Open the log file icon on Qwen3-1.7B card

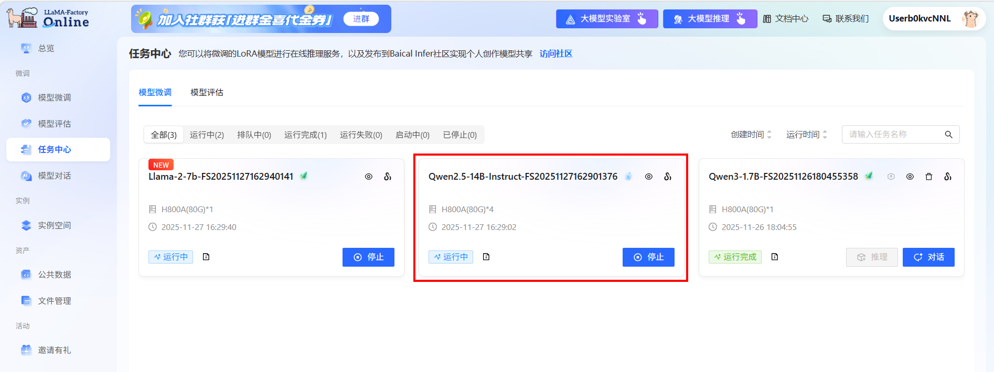(x=775, y=257)
